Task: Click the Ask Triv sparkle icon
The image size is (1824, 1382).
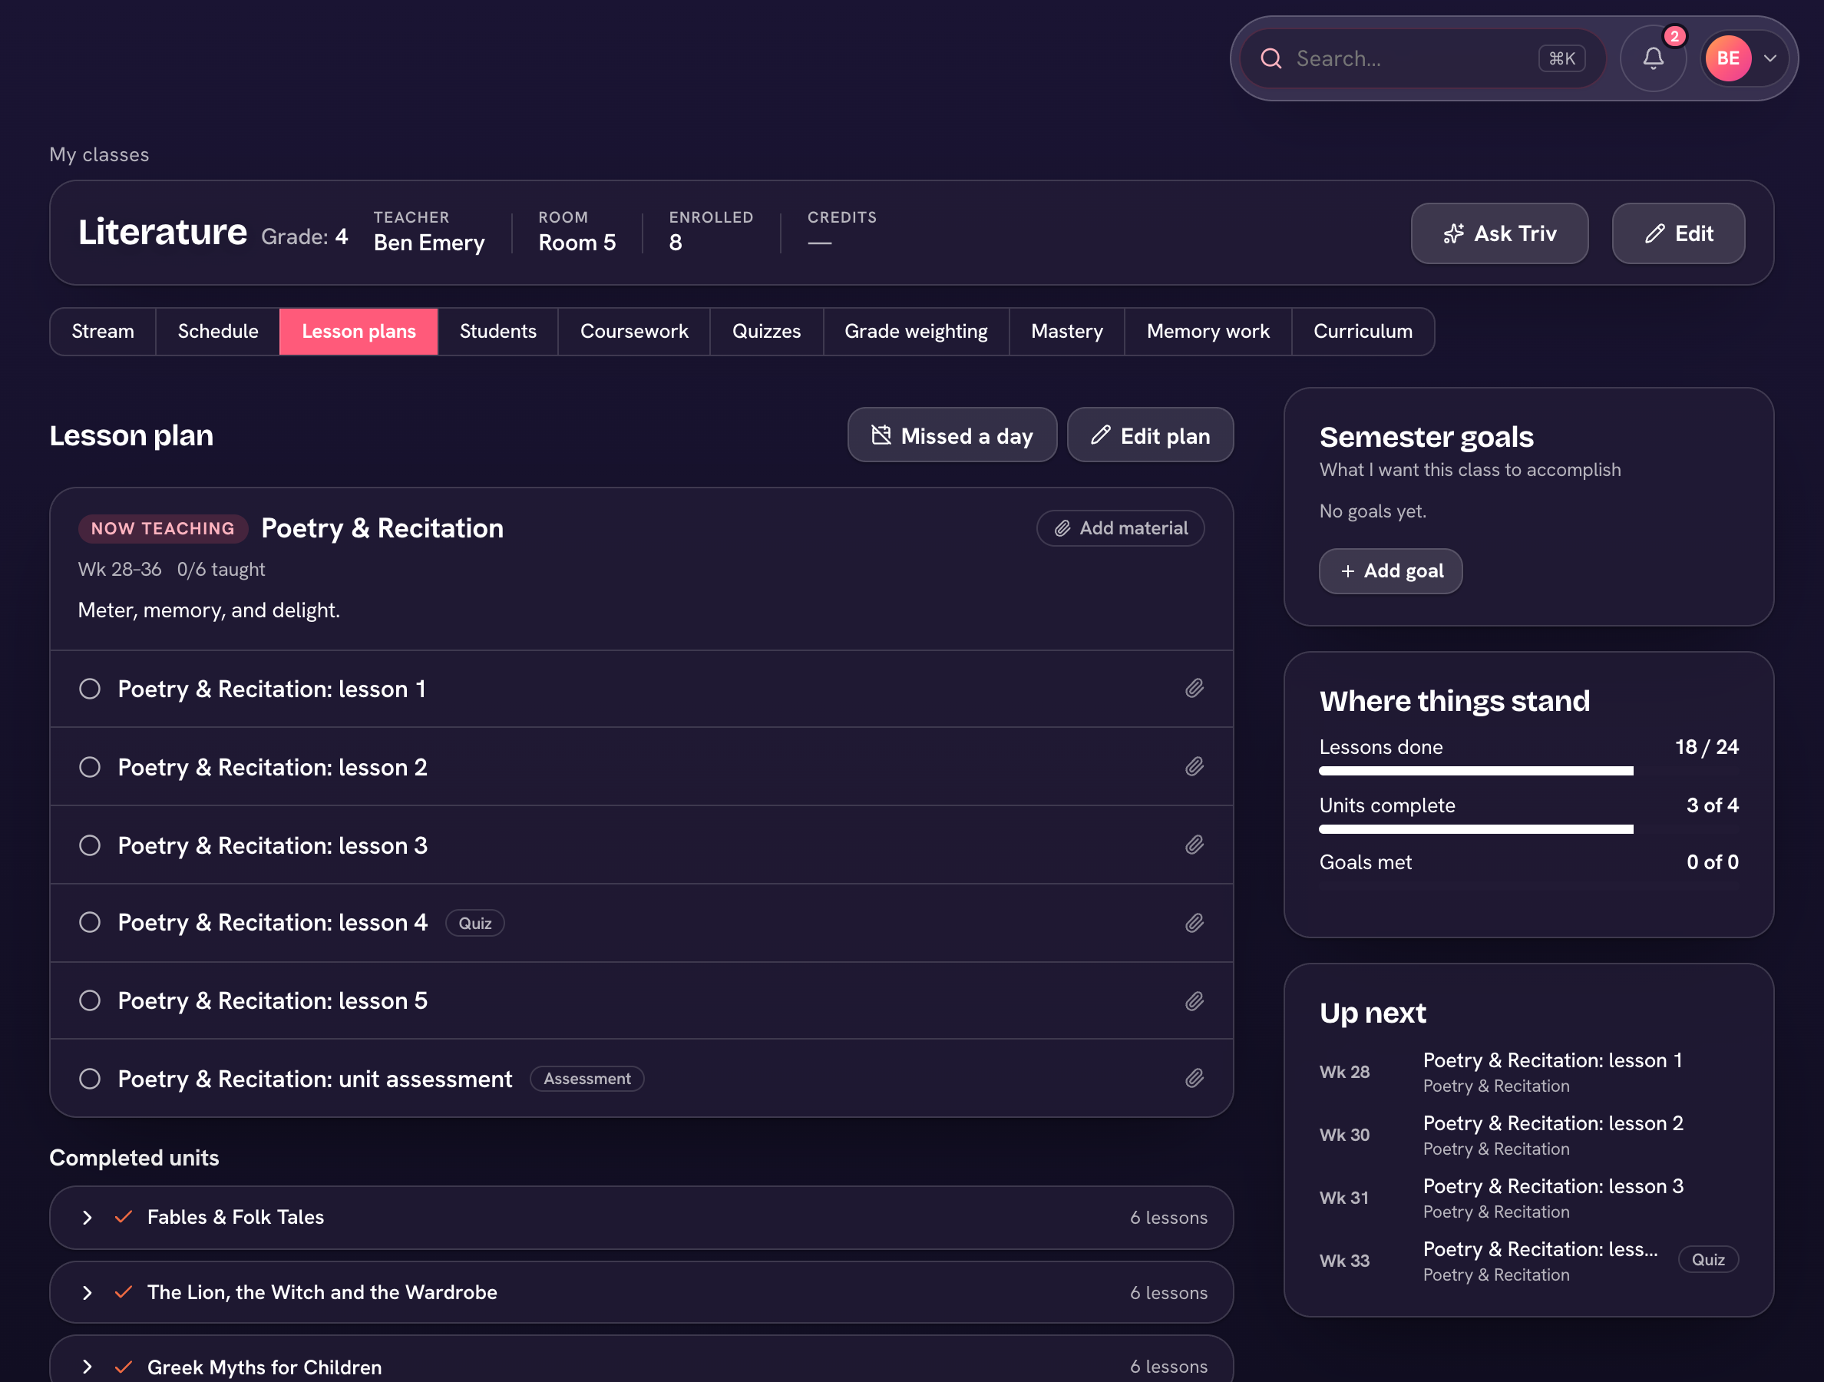Action: coord(1453,234)
